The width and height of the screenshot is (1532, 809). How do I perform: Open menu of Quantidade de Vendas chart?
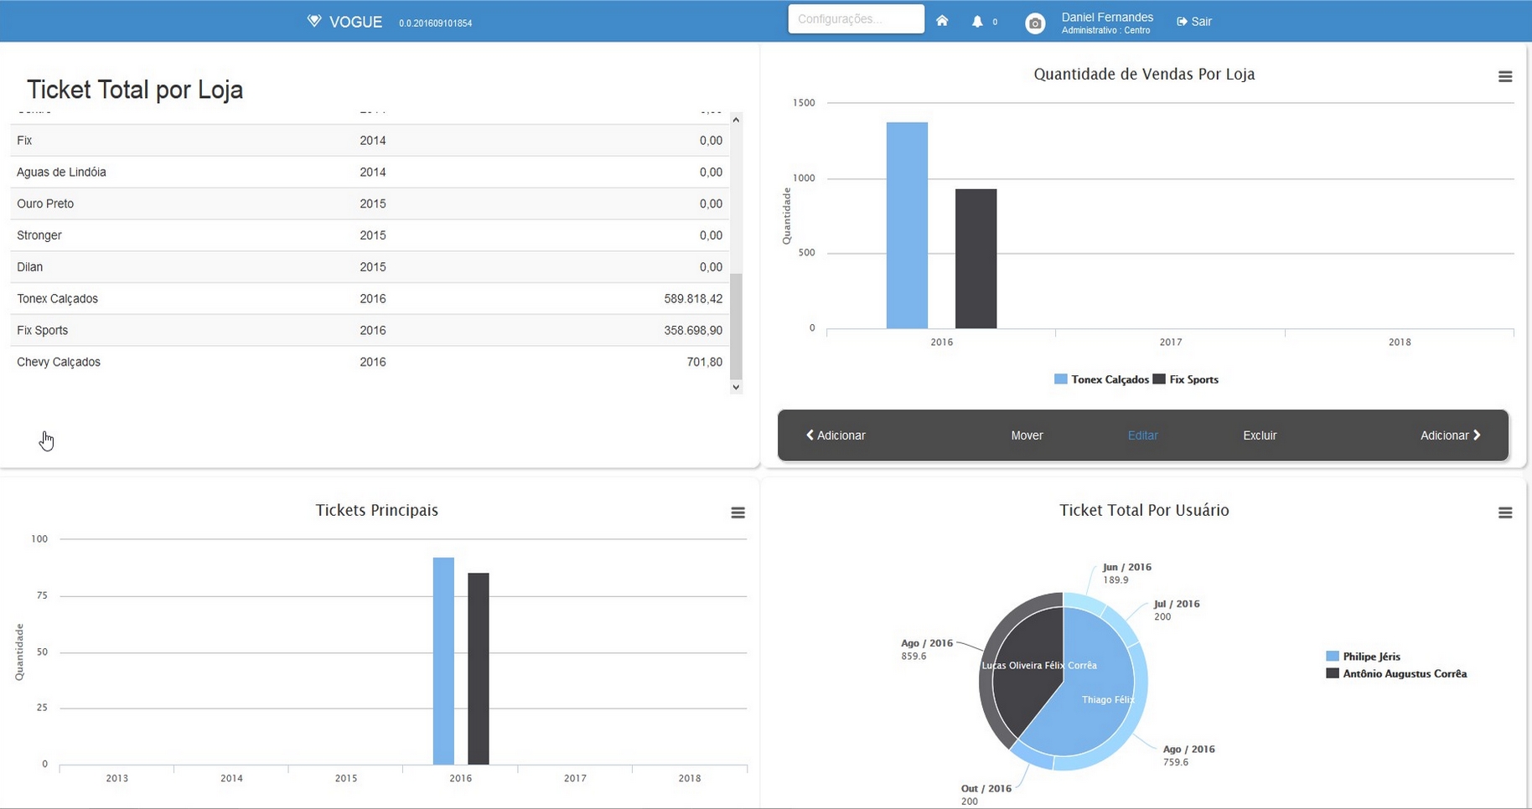pyautogui.click(x=1505, y=77)
